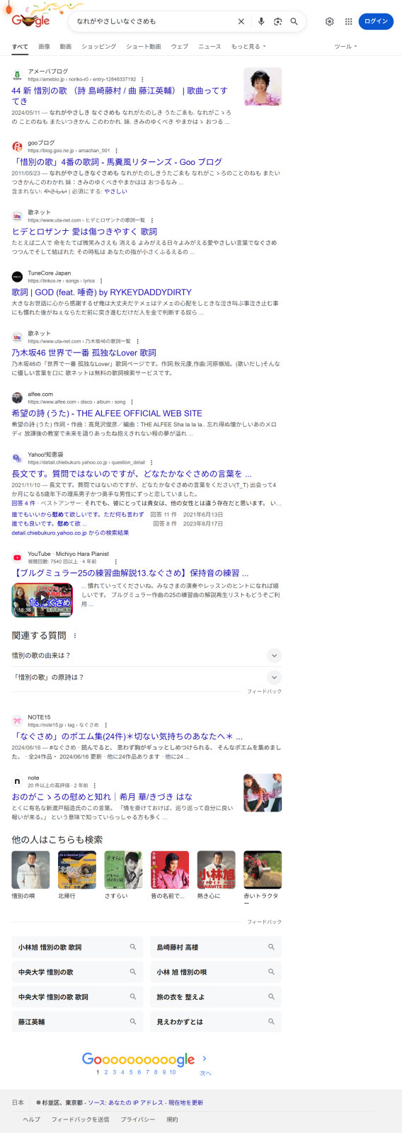The width and height of the screenshot is (402, 1133).
Task: Click the Google doodle logo
Action: 31,18
